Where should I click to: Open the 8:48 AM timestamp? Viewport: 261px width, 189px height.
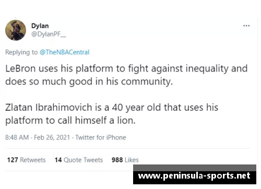coord(17,137)
